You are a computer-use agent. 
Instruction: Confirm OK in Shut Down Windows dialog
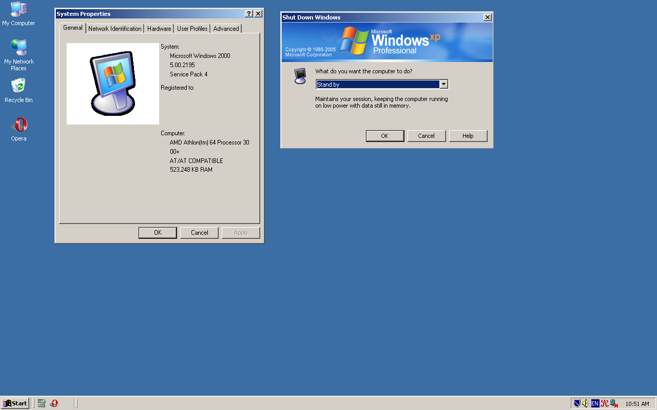(384, 136)
